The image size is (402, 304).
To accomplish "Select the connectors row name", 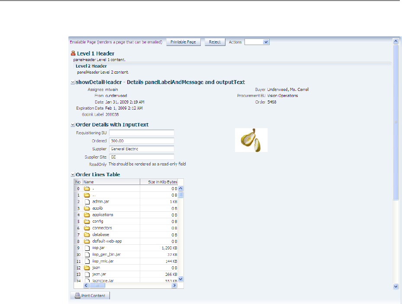I will pyautogui.click(x=102, y=228).
